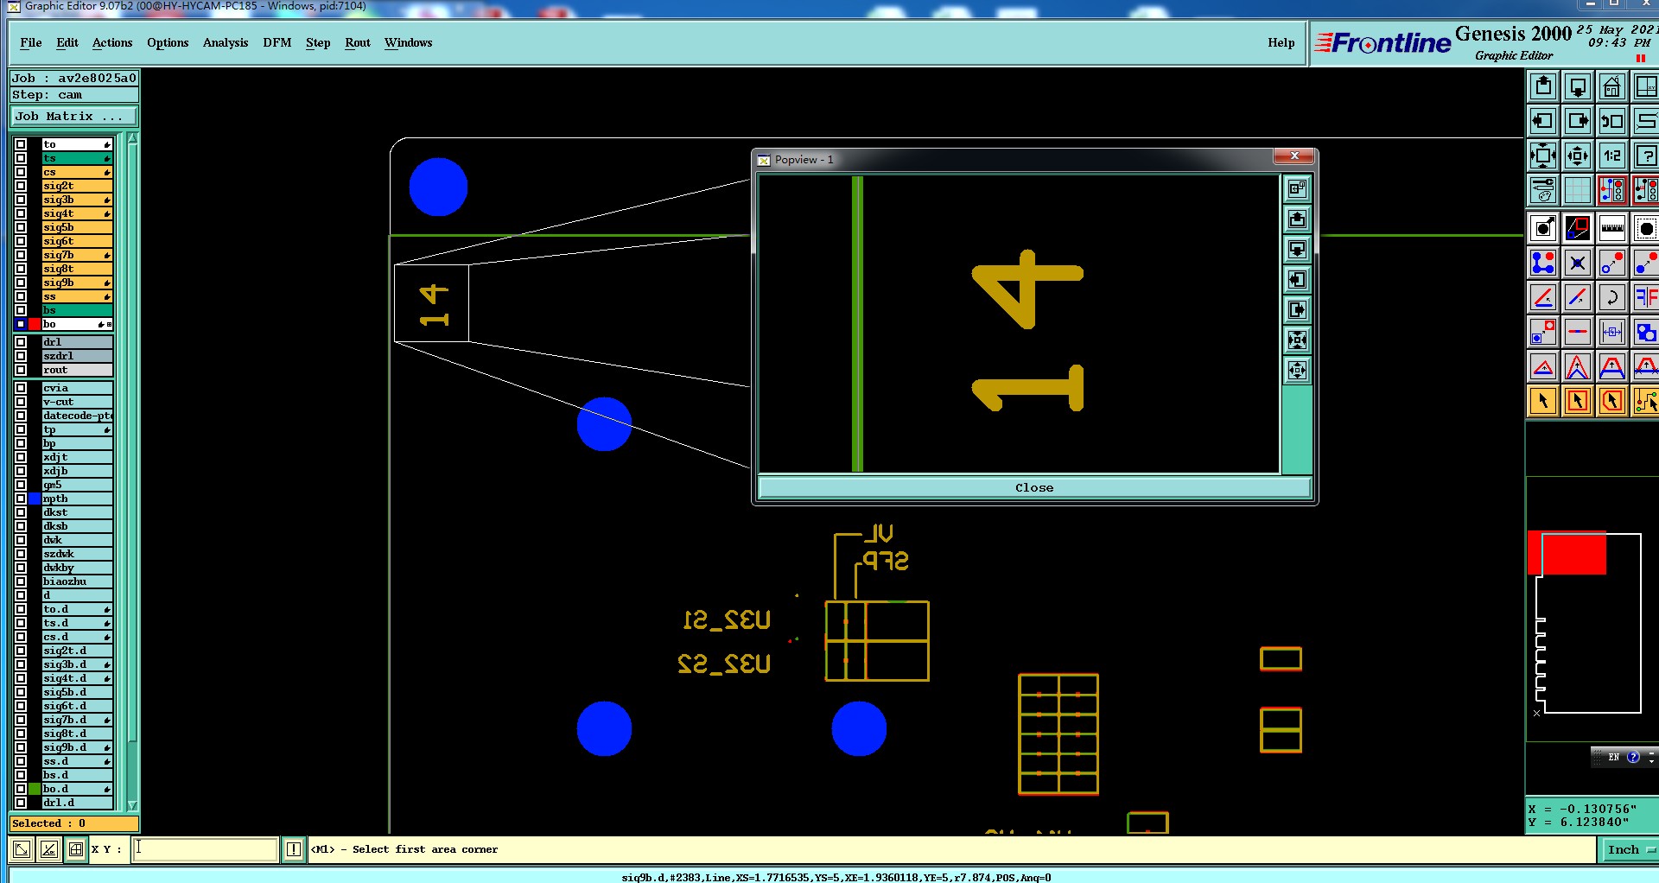Toggle checkbox for layer biaozhu
1659x883 pixels.
(21, 581)
